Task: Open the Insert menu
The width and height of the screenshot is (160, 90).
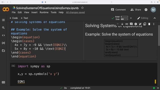Action: (34, 12)
